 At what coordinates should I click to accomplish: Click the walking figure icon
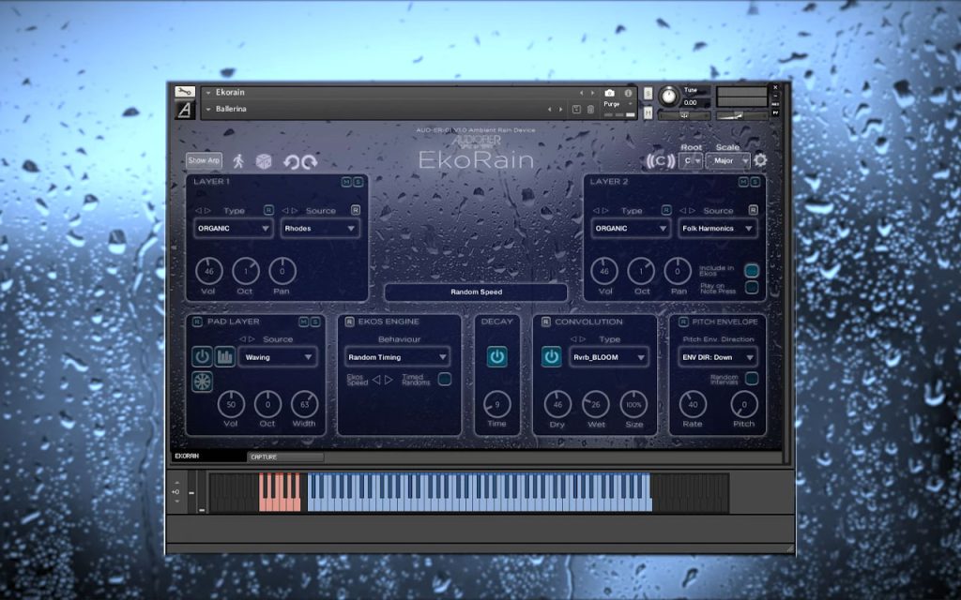pos(238,161)
